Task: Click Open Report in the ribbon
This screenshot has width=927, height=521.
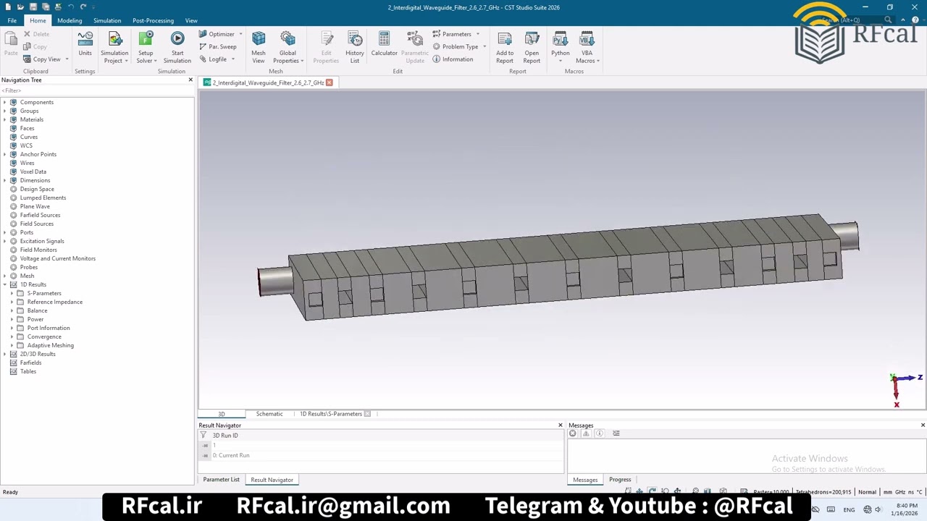Action: 532,47
